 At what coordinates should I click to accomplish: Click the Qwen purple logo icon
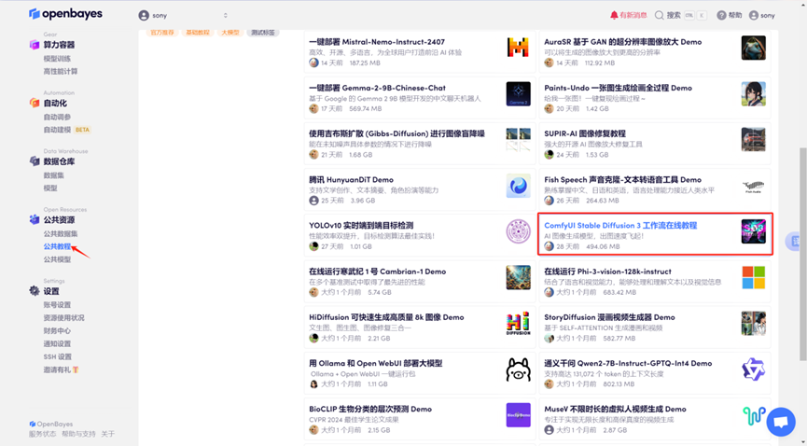[754, 369]
